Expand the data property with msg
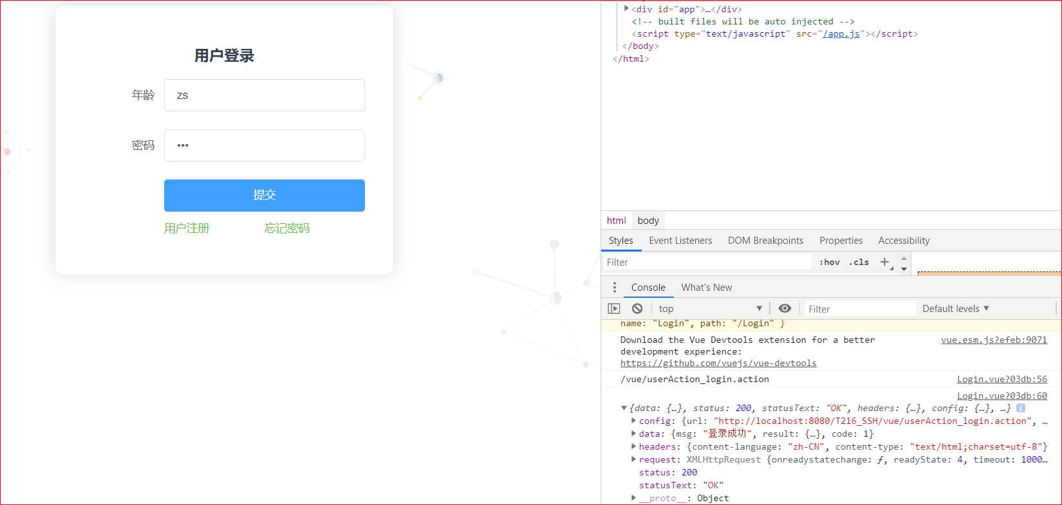 (x=634, y=434)
